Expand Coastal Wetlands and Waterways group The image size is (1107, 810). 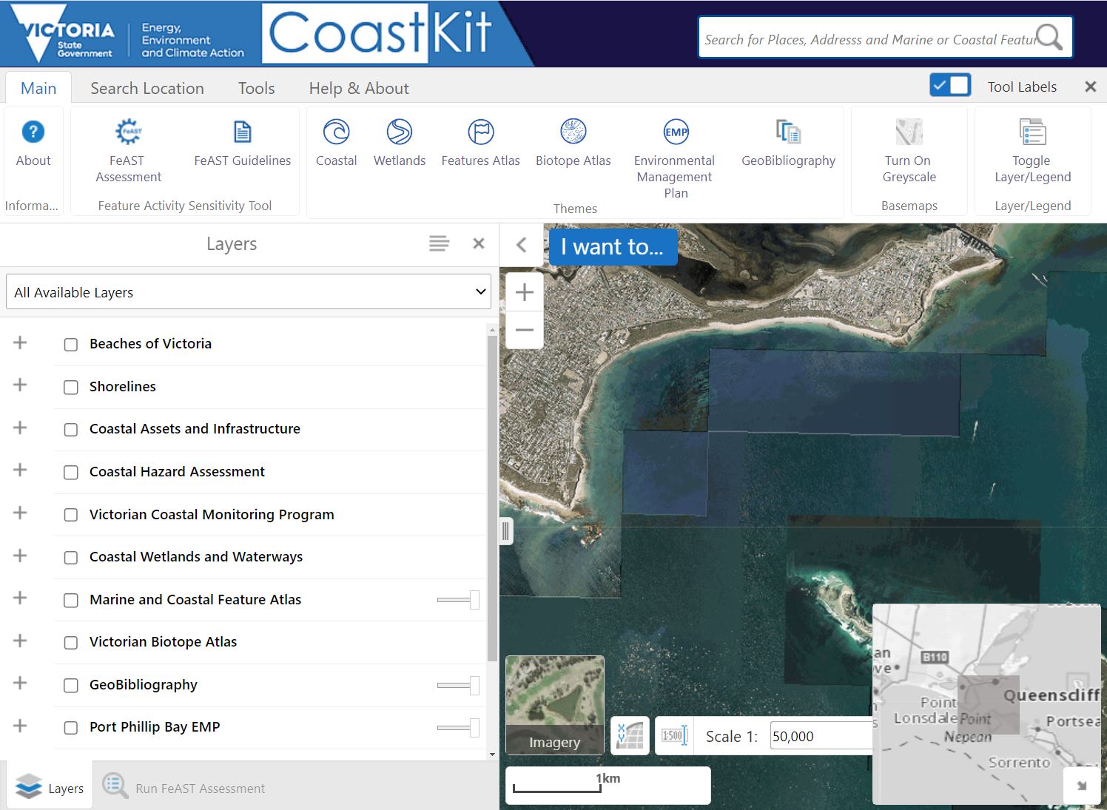(20, 556)
